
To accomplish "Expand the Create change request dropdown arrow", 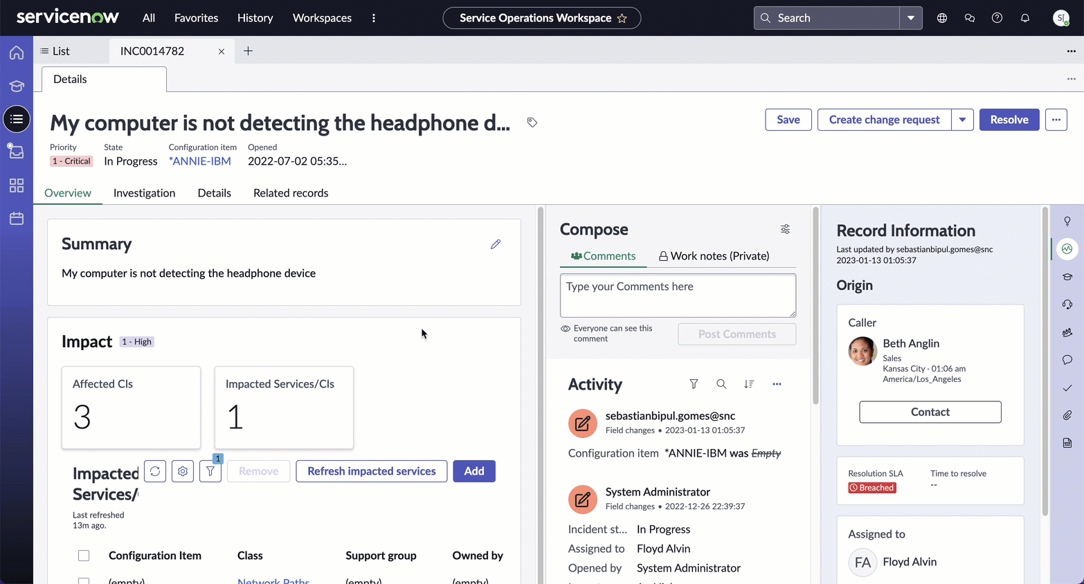I will coord(962,120).
